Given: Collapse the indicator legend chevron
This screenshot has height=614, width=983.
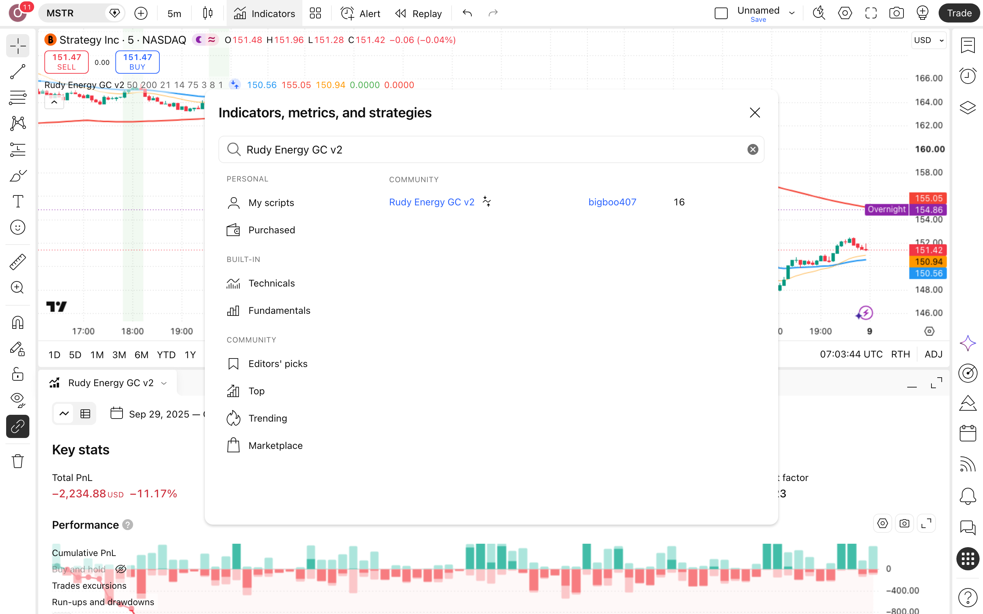Looking at the screenshot, I should tap(54, 102).
